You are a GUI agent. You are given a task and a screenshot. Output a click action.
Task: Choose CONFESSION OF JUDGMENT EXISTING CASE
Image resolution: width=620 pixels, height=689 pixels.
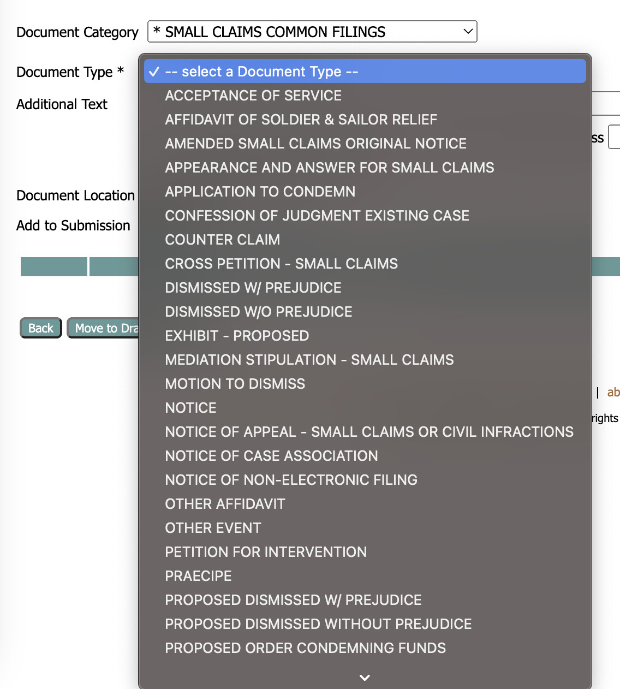(317, 216)
